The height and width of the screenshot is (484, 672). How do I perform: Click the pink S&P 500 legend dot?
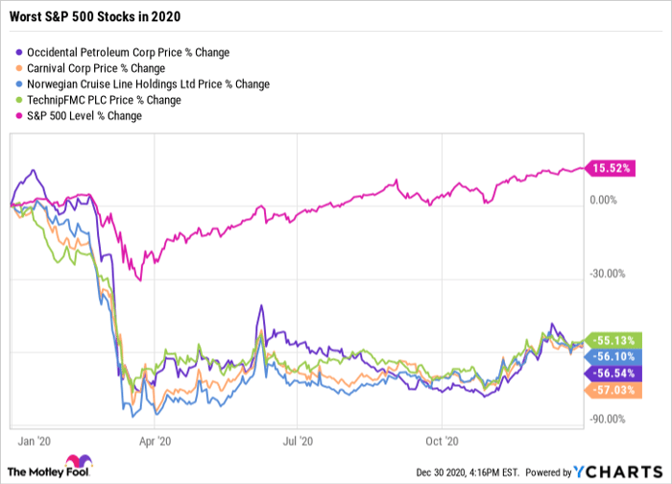[x=21, y=115]
